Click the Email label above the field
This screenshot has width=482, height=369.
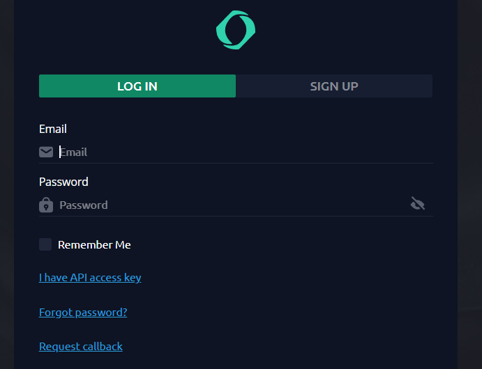[x=53, y=129]
